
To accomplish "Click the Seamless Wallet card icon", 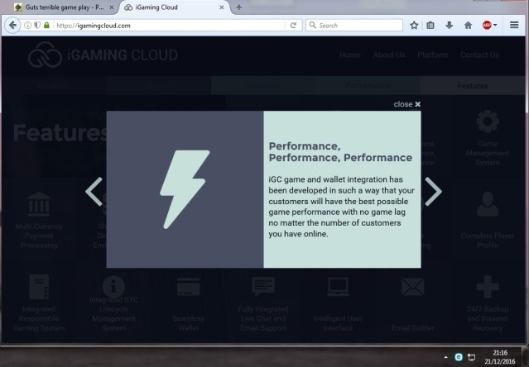I will coord(188,287).
